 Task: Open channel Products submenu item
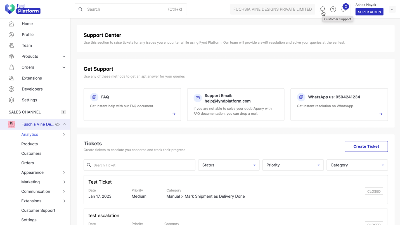coord(29,144)
